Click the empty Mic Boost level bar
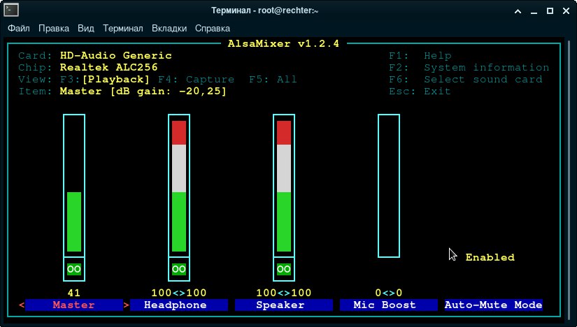Viewport: 577px width, 327px height. 389,186
